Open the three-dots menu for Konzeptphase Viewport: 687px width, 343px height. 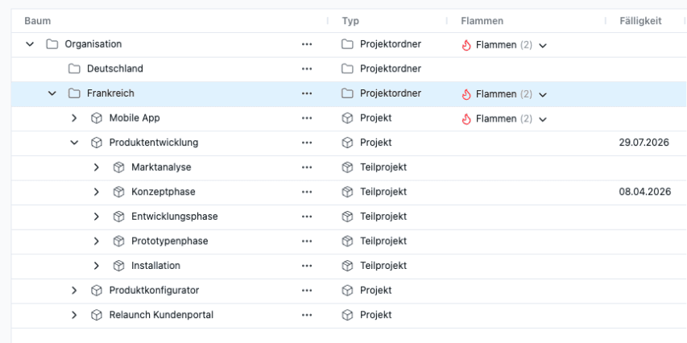[x=307, y=192]
